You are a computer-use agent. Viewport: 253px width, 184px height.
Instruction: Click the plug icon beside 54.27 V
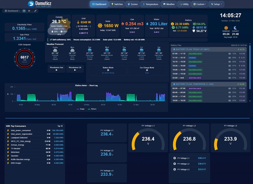(194, 31)
